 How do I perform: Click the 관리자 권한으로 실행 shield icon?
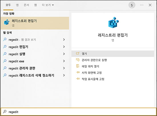point(78,60)
